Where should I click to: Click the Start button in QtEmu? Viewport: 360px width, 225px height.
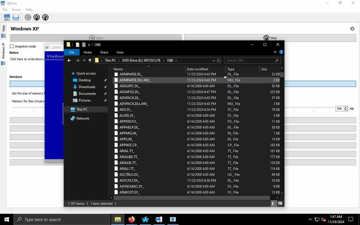coord(96,38)
